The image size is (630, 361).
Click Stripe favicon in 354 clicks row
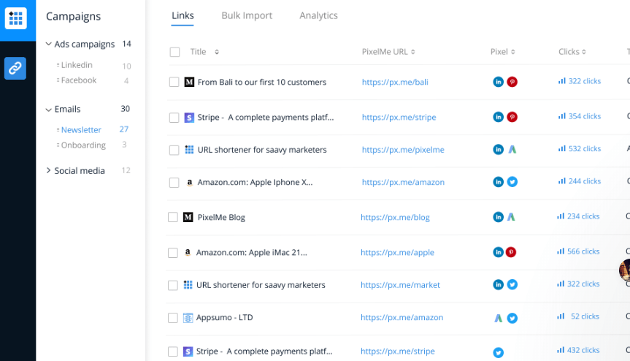189,118
